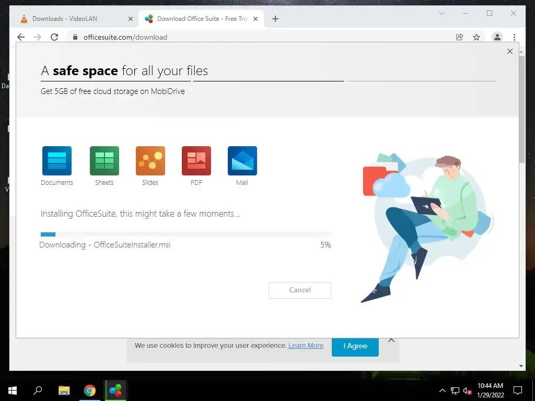Switch to OfficeSuite installer in taskbar

pos(115,391)
